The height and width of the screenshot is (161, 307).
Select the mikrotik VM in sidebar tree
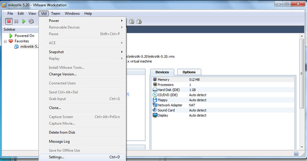pos(29,47)
